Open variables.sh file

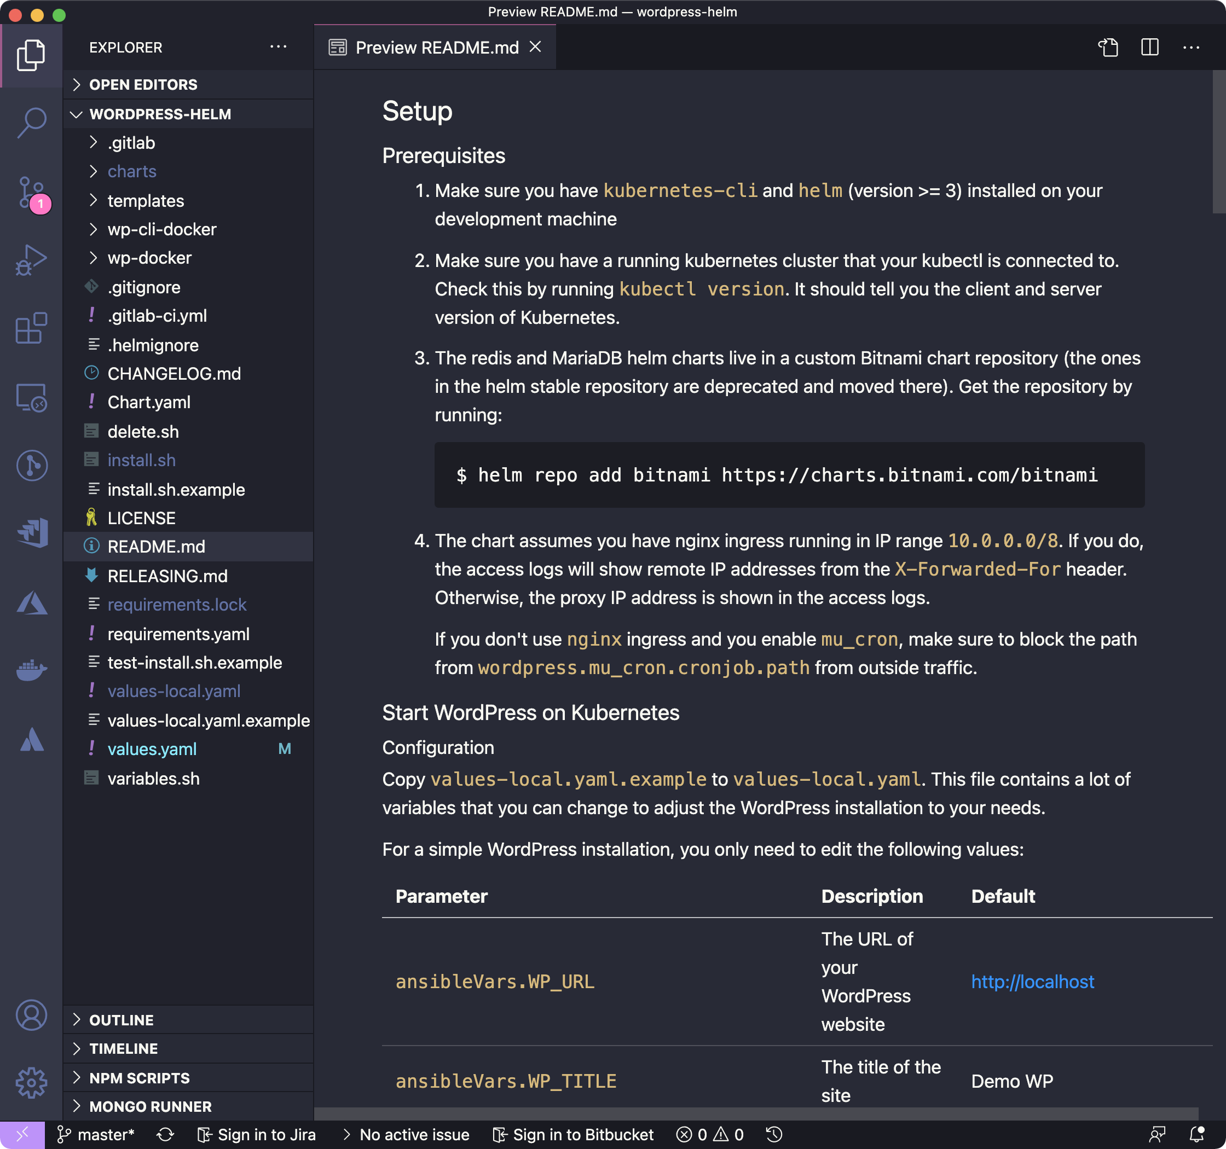pyautogui.click(x=189, y=779)
